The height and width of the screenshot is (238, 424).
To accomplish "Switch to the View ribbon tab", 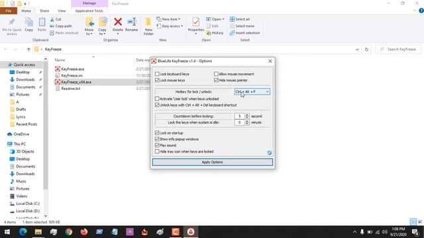I will [x=62, y=11].
